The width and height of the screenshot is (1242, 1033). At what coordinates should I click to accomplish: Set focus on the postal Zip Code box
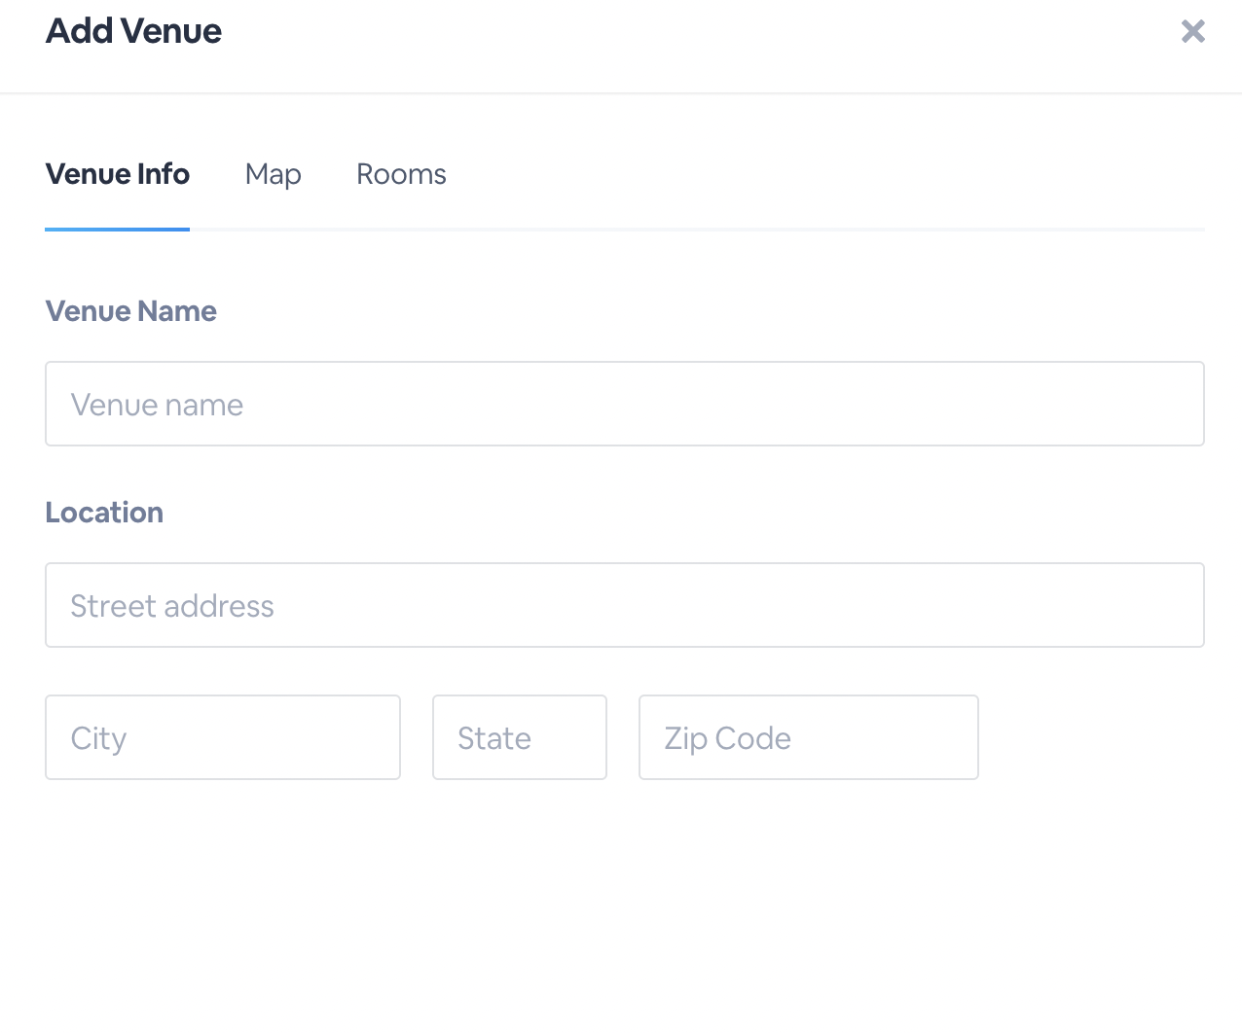coord(809,737)
